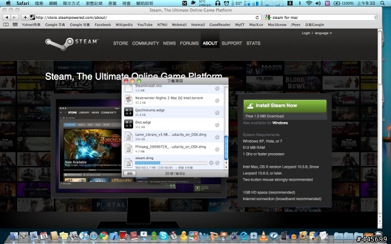Viewport: 391px width, 244px height.
Task: Open the Wikipedia bookmark
Action: [x=124, y=24]
